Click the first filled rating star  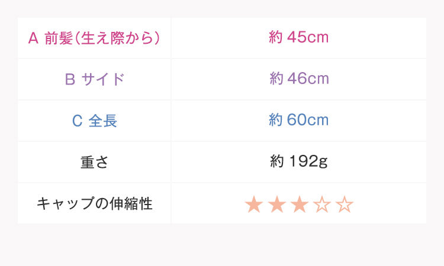pyautogui.click(x=254, y=205)
